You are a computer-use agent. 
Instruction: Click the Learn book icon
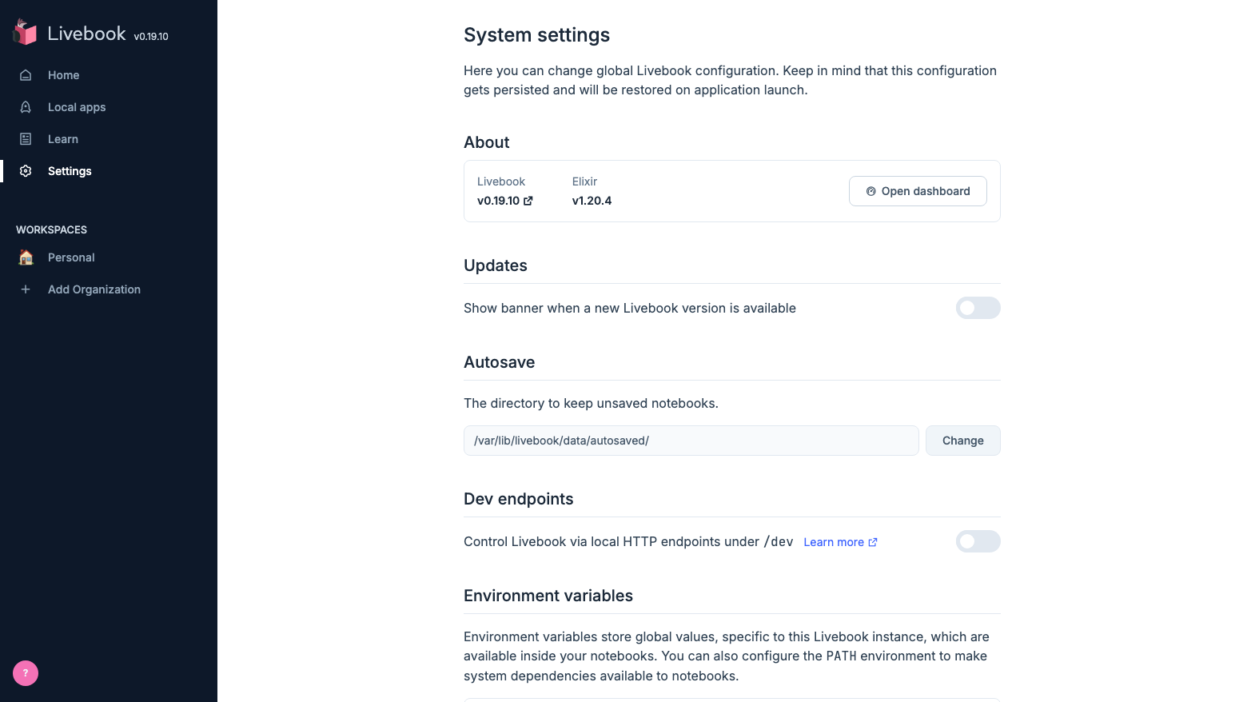pyautogui.click(x=26, y=139)
